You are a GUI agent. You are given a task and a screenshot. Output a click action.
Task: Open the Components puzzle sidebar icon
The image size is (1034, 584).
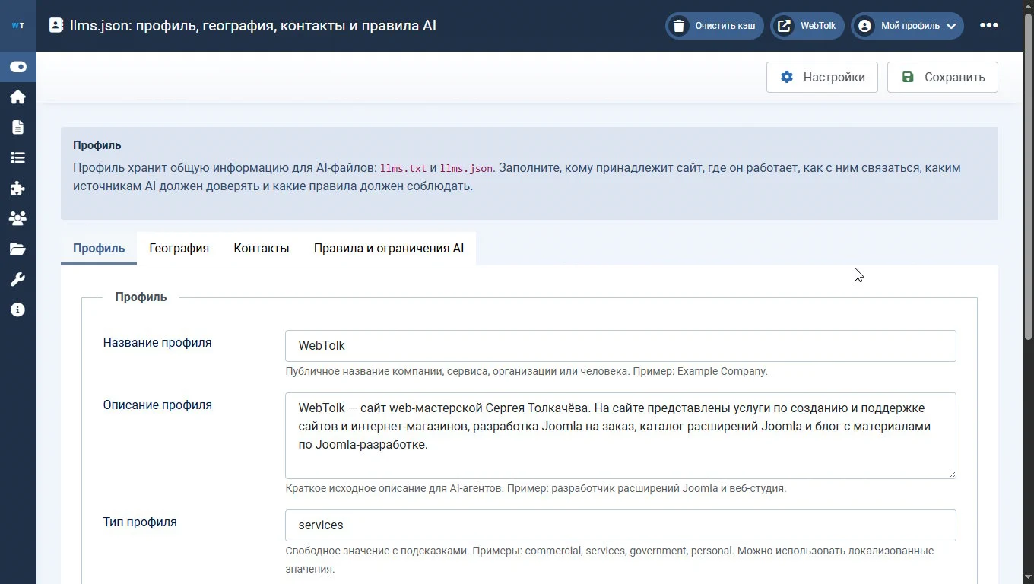click(17, 188)
